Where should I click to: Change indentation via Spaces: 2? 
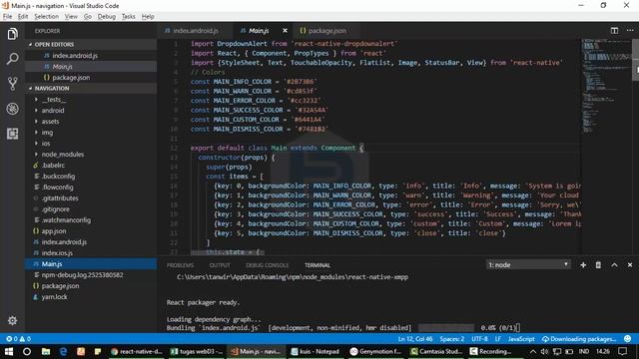pos(452,339)
